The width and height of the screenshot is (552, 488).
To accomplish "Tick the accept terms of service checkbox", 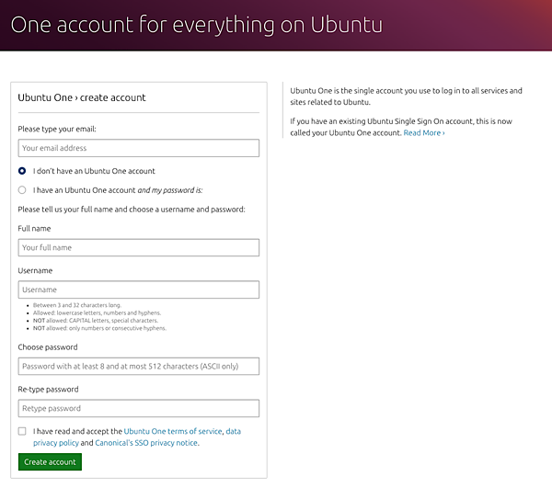I will coord(22,431).
